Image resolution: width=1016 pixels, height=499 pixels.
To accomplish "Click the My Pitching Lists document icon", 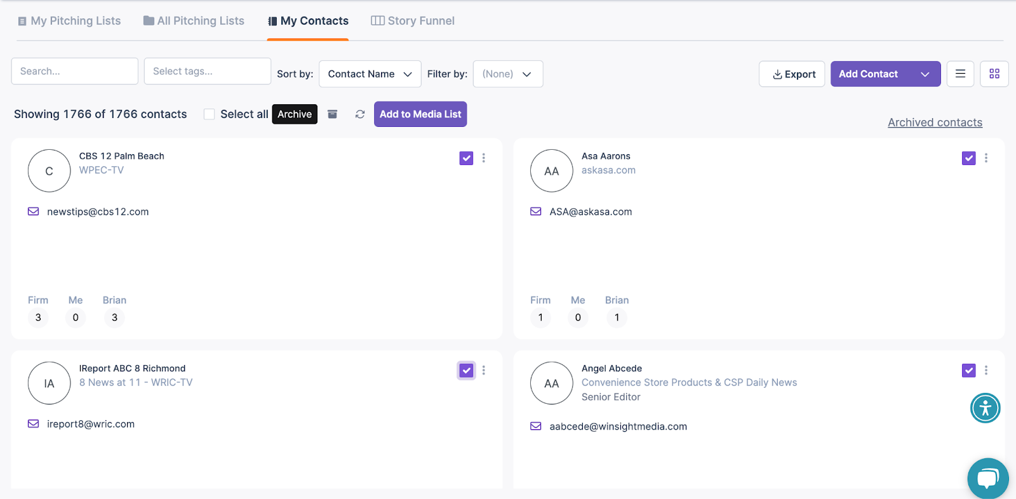I will 22,21.
